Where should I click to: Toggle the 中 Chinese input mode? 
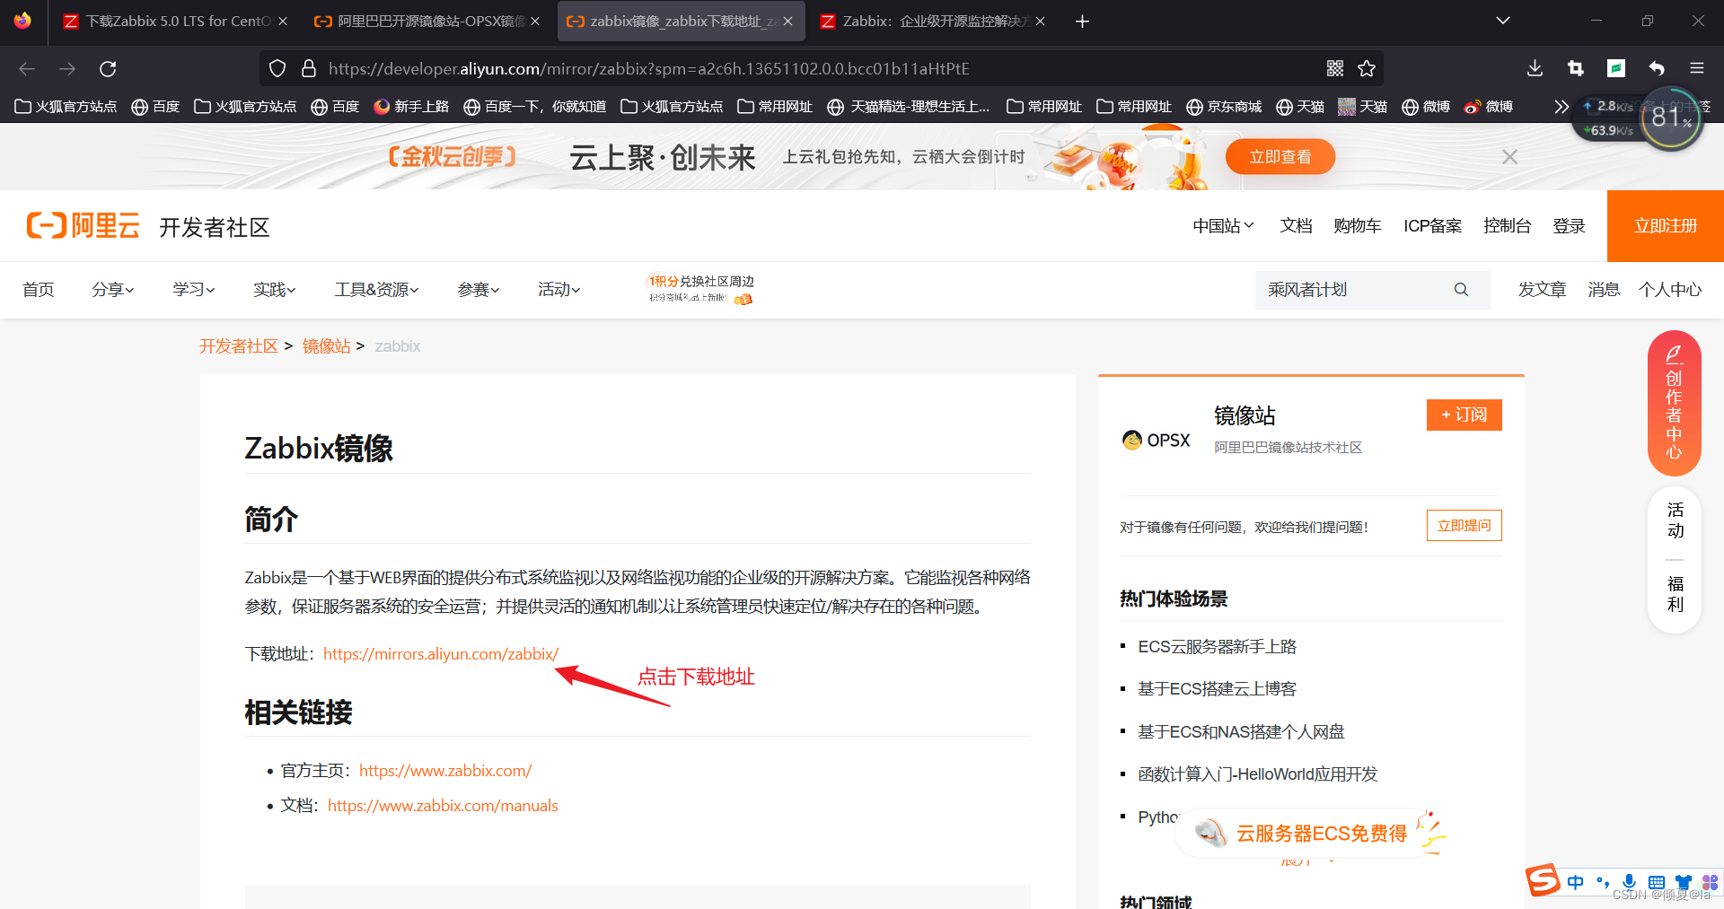[x=1575, y=882]
